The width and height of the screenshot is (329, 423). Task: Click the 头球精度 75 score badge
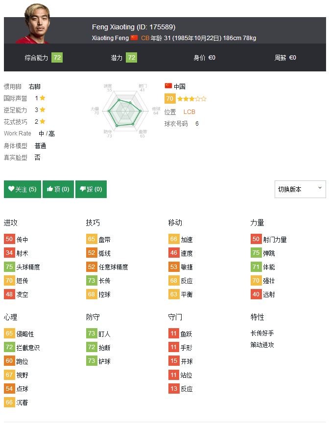pos(9,267)
